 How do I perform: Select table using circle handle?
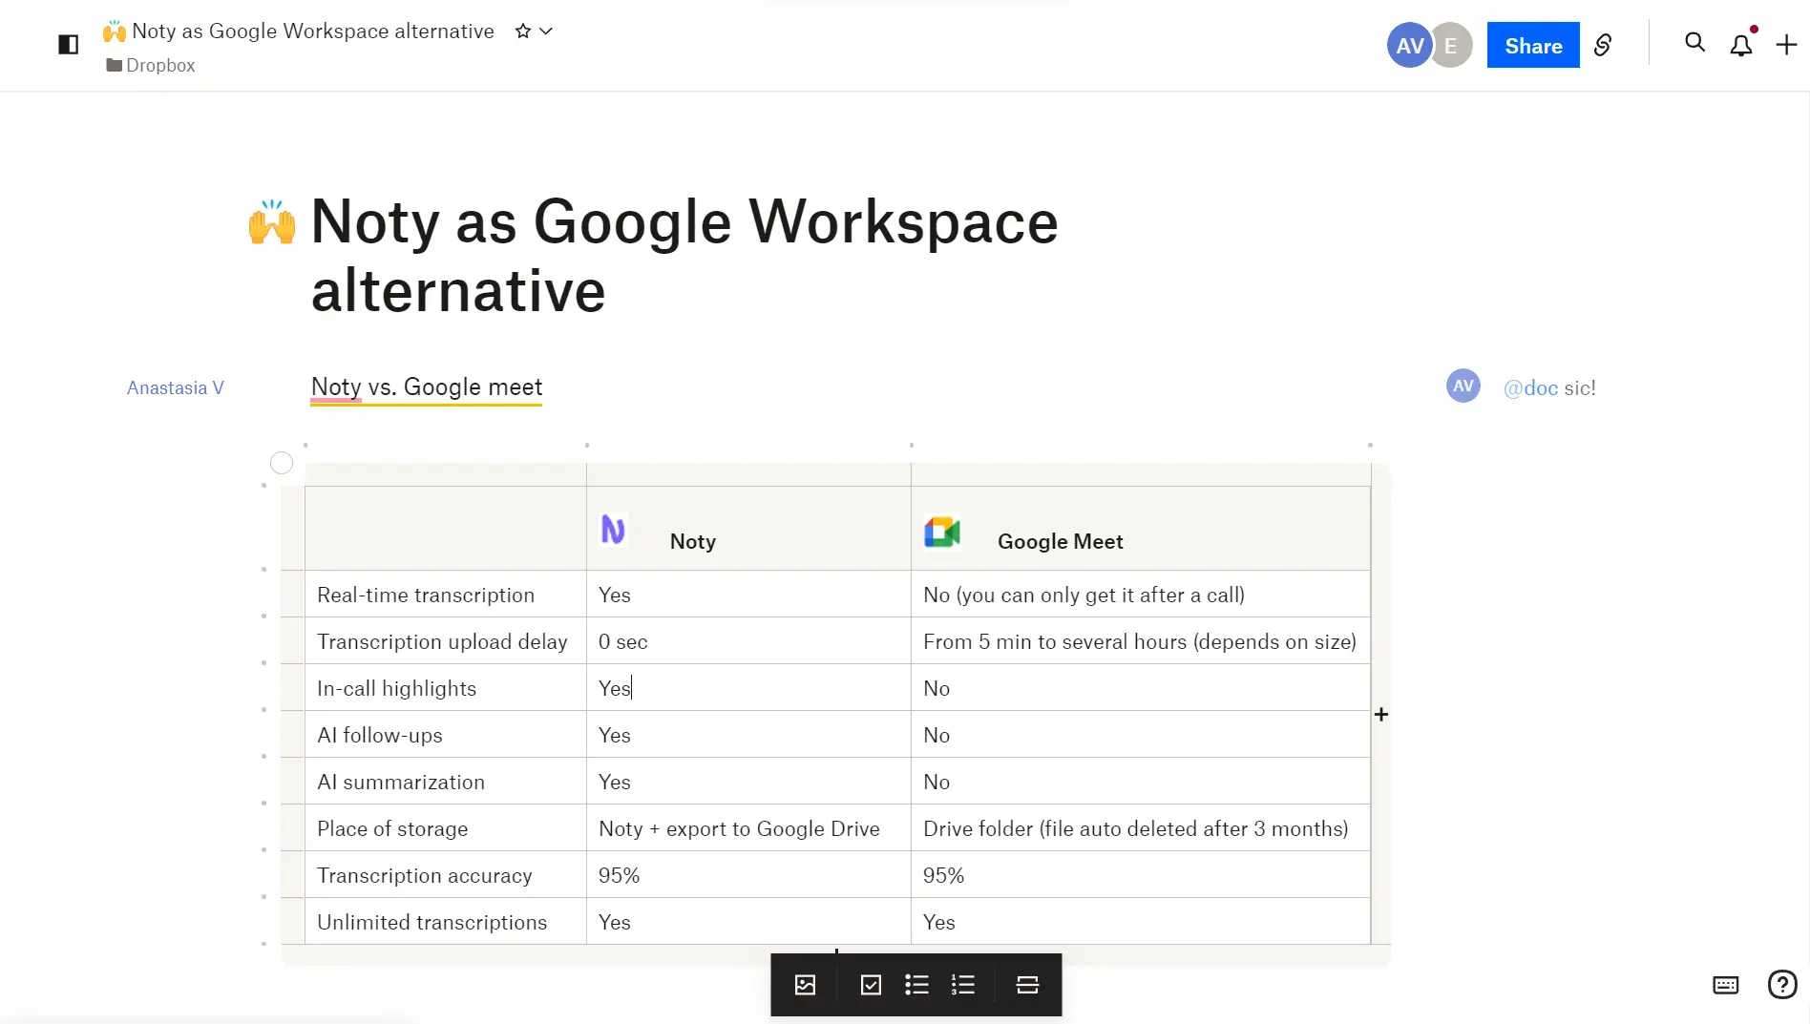[282, 463]
